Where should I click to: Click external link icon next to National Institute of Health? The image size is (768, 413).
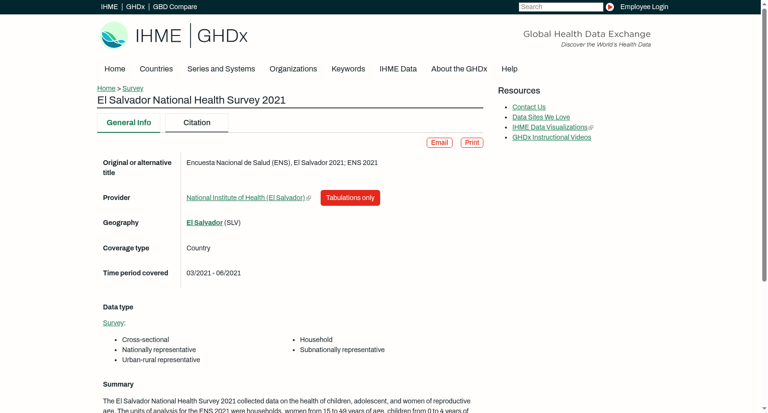(x=309, y=198)
